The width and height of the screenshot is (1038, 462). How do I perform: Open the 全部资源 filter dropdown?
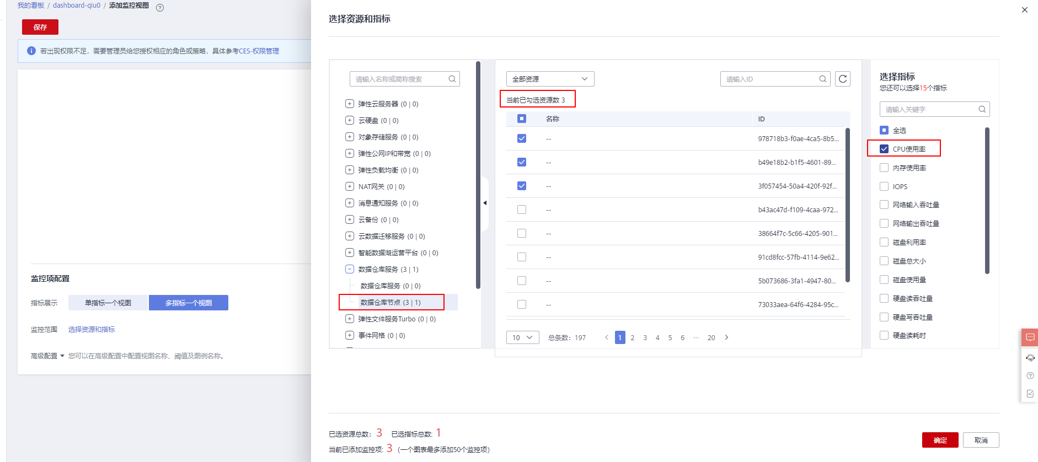[550, 79]
